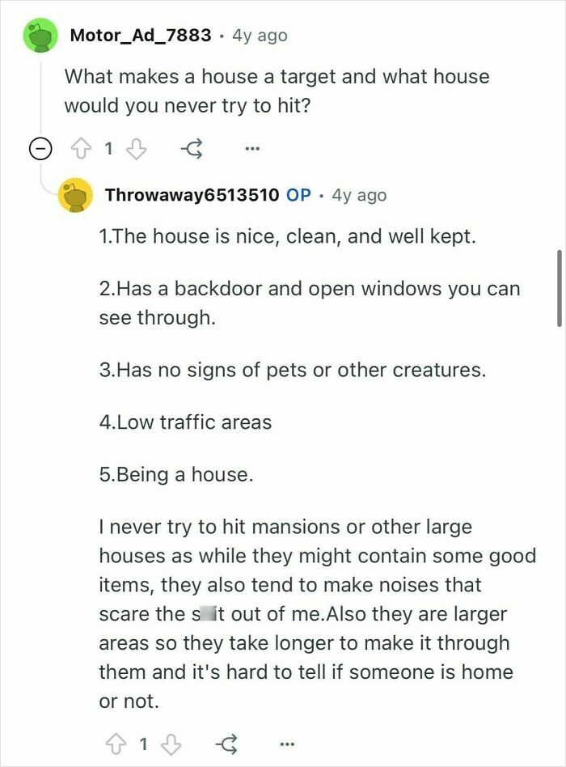566x767 pixels.
Task: Click Throwaway6513510's yellow avatar
Action: tap(76, 194)
